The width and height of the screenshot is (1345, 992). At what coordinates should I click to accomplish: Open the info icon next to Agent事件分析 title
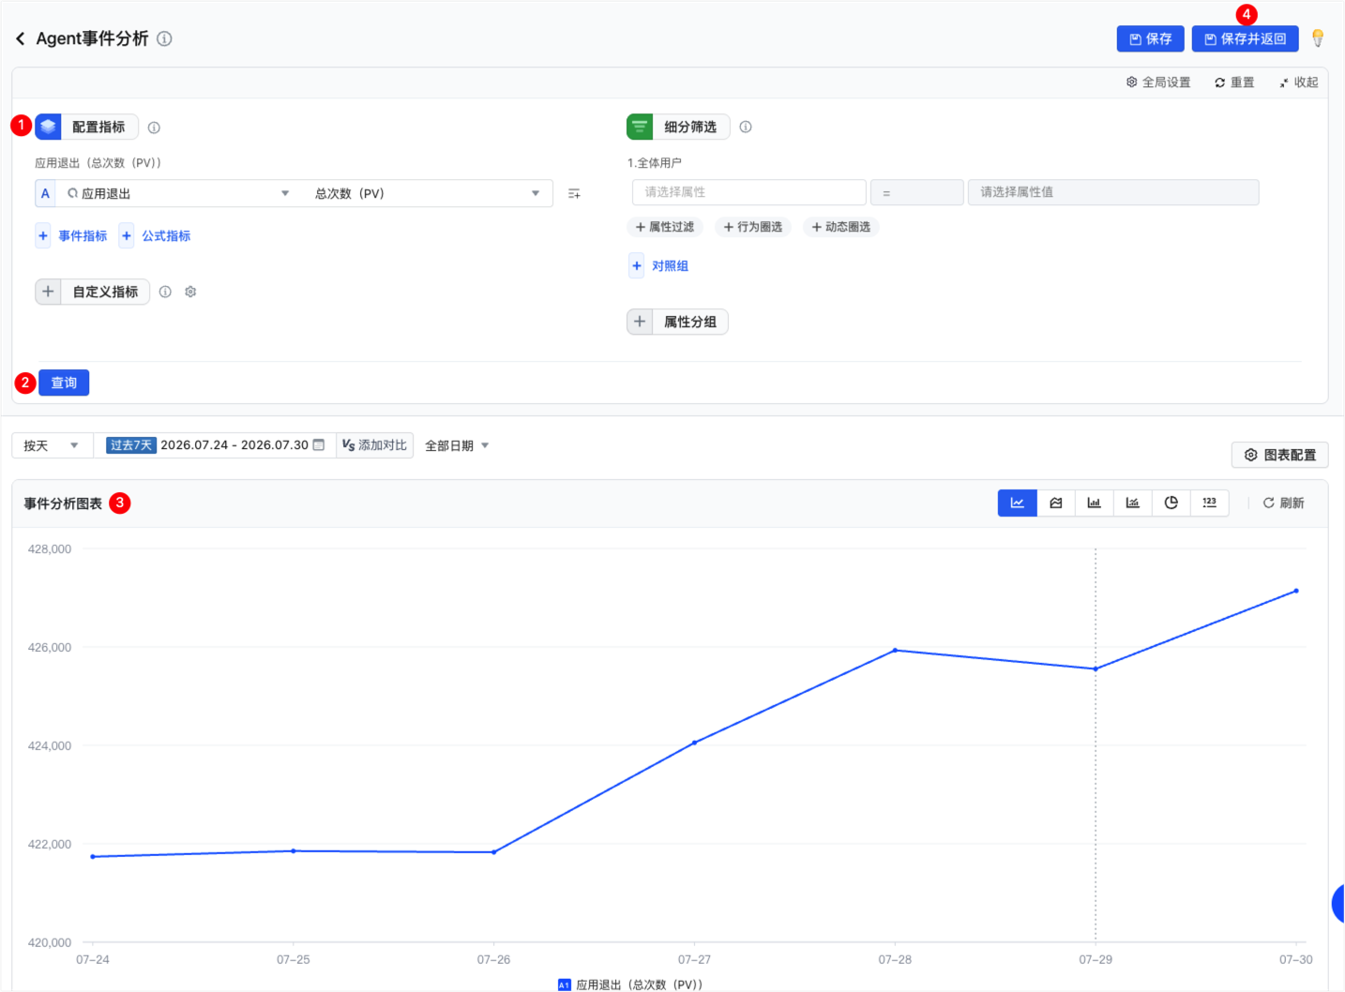pos(164,38)
